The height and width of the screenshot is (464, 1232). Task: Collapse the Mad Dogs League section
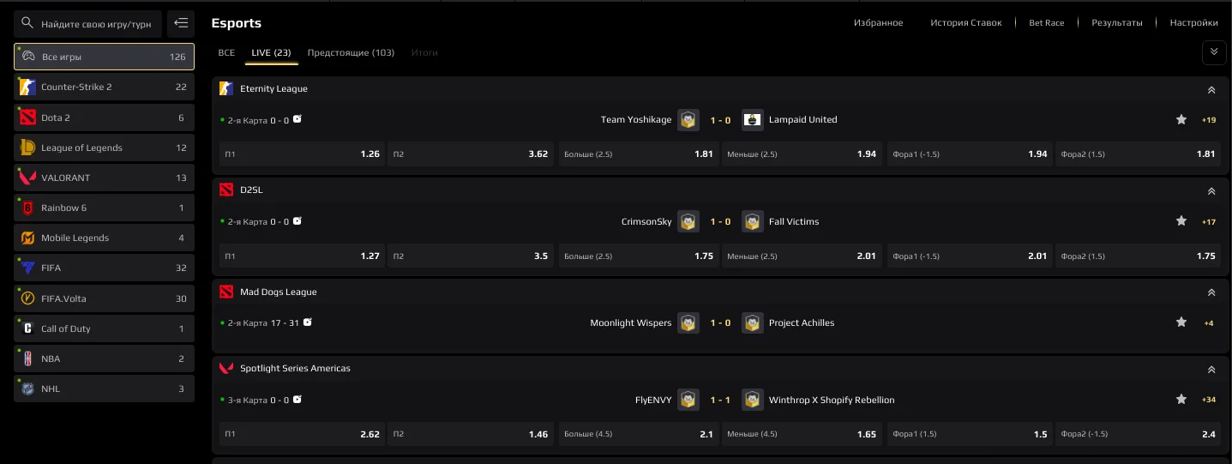click(x=1211, y=292)
